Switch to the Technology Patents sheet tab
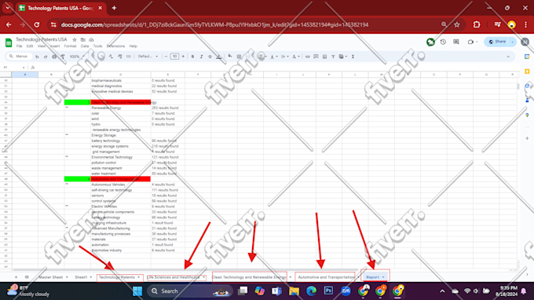 click(x=117, y=277)
